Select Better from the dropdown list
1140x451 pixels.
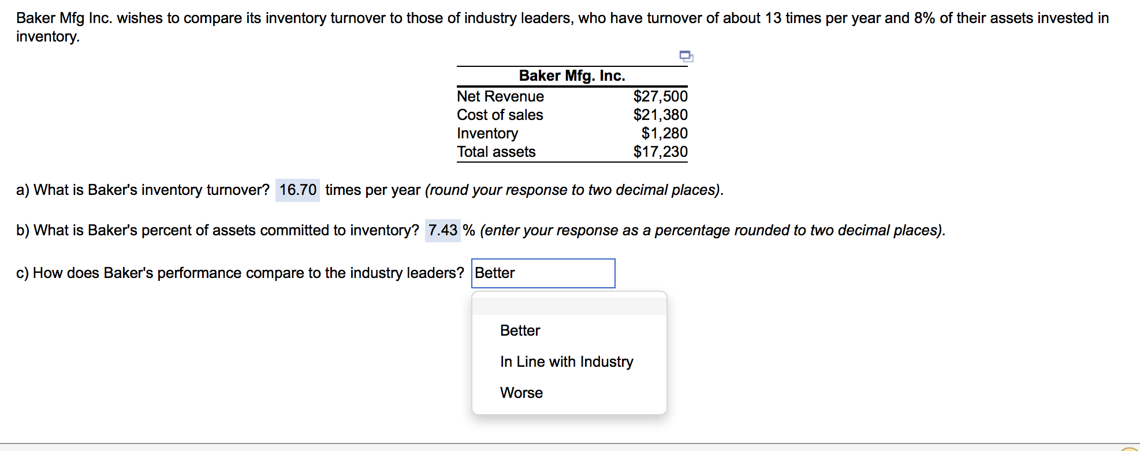519,330
